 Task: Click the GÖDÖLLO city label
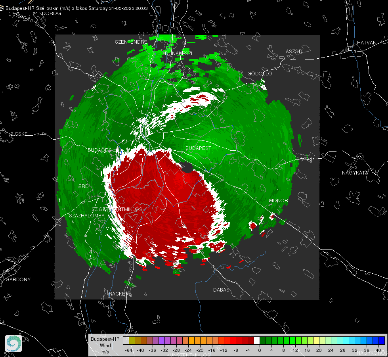[260, 73]
